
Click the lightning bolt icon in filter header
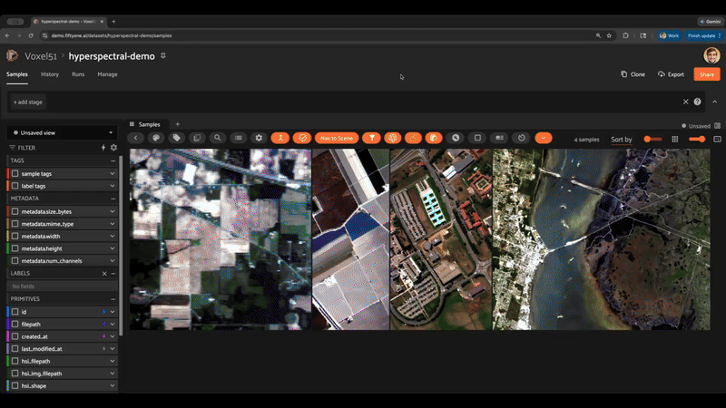(103, 148)
